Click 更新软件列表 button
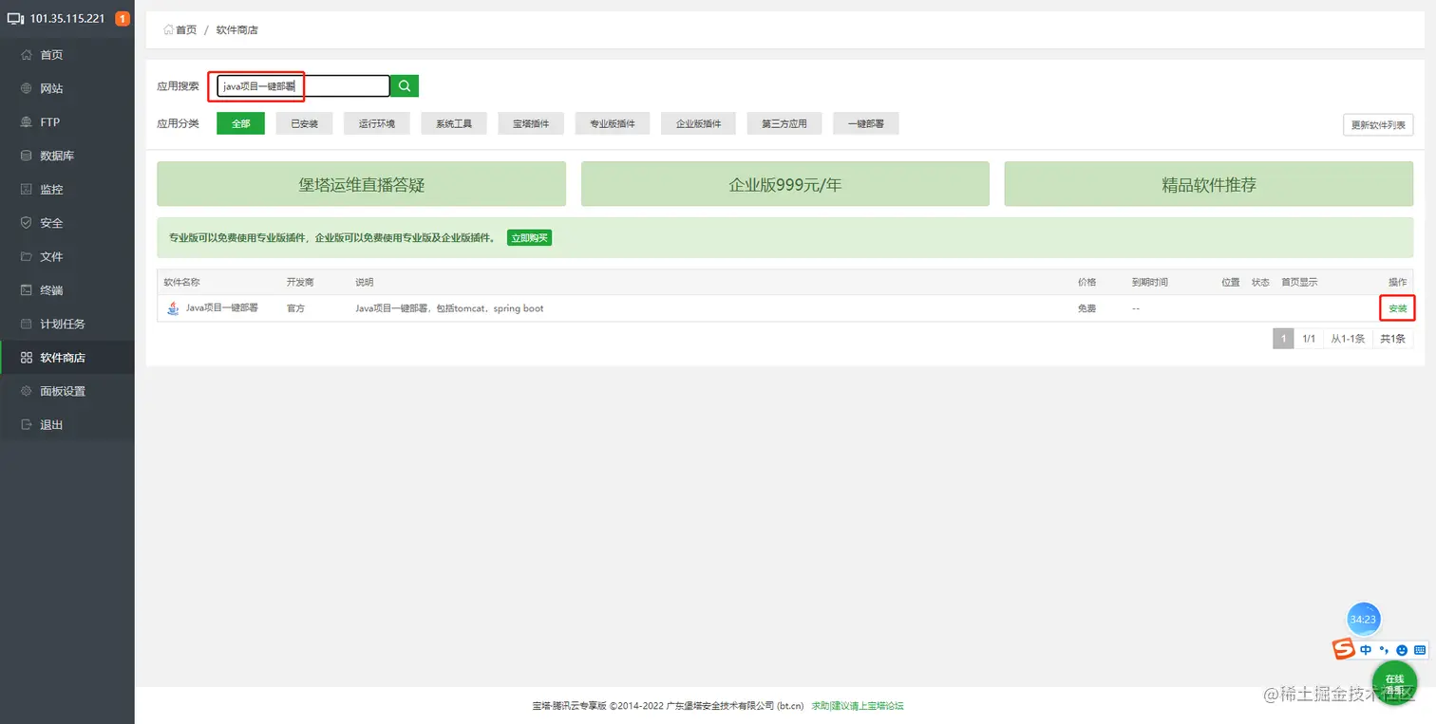The height and width of the screenshot is (724, 1436). point(1378,125)
